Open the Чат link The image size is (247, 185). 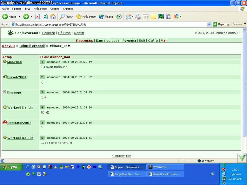point(164,41)
